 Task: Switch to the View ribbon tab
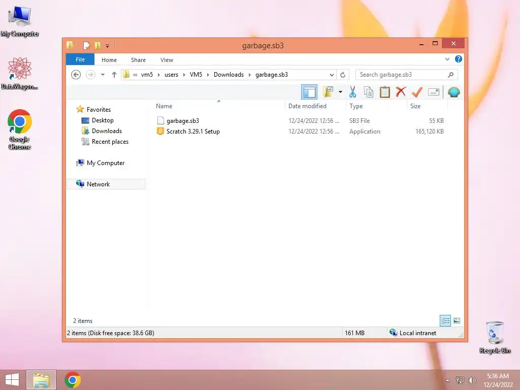(167, 60)
